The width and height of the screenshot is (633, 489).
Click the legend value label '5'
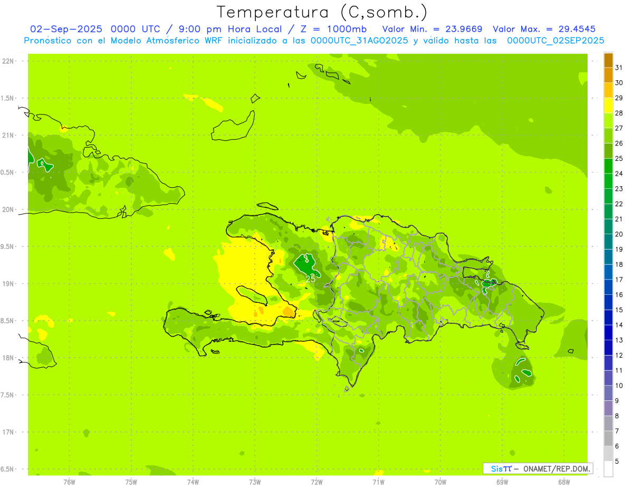coord(617,461)
